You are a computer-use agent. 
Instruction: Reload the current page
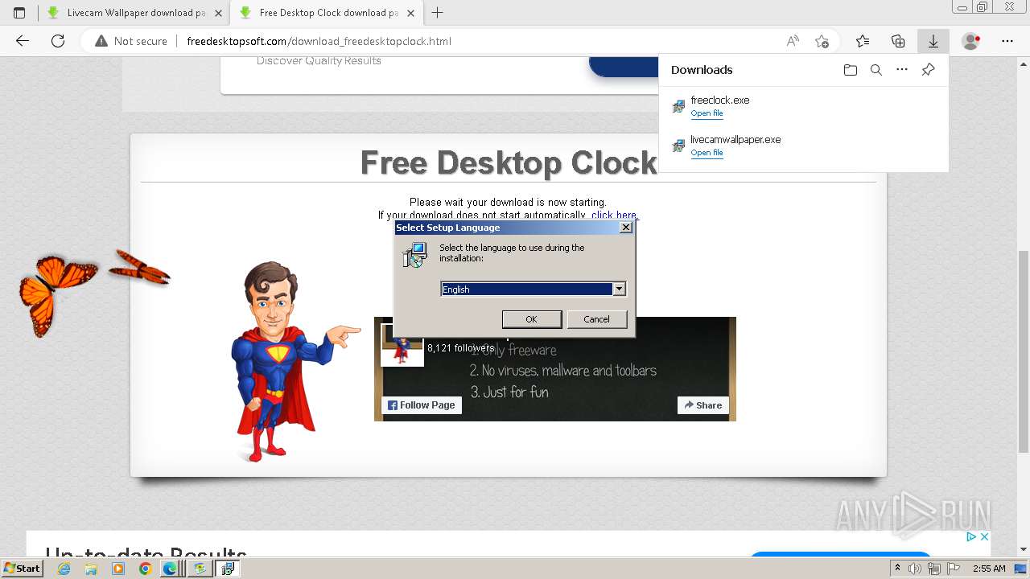58,41
